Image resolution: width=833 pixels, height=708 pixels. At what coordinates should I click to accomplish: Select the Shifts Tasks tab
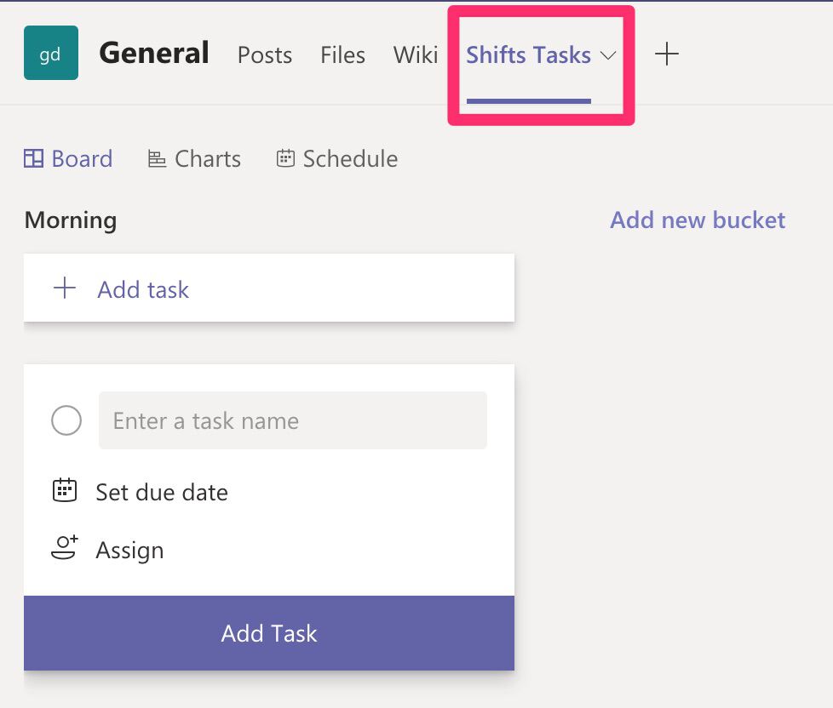point(529,54)
